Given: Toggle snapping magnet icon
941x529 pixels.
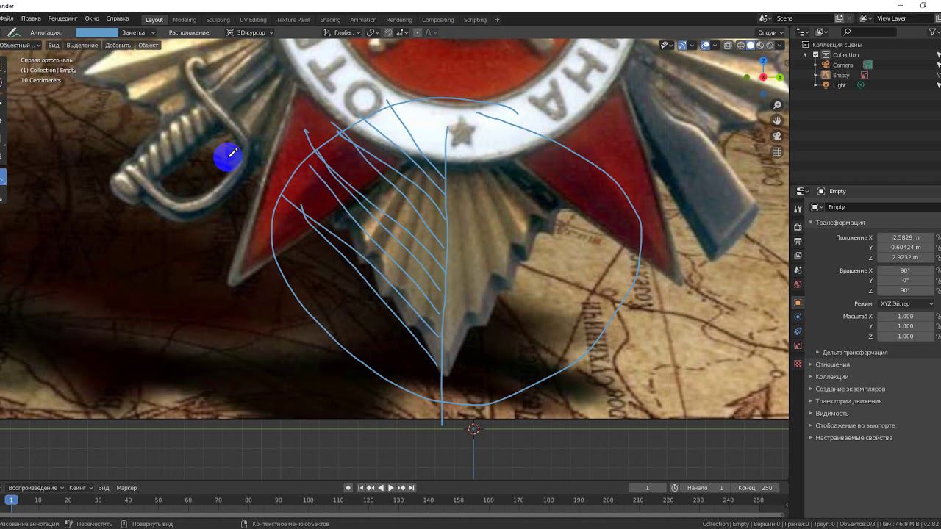Looking at the screenshot, I should (390, 32).
